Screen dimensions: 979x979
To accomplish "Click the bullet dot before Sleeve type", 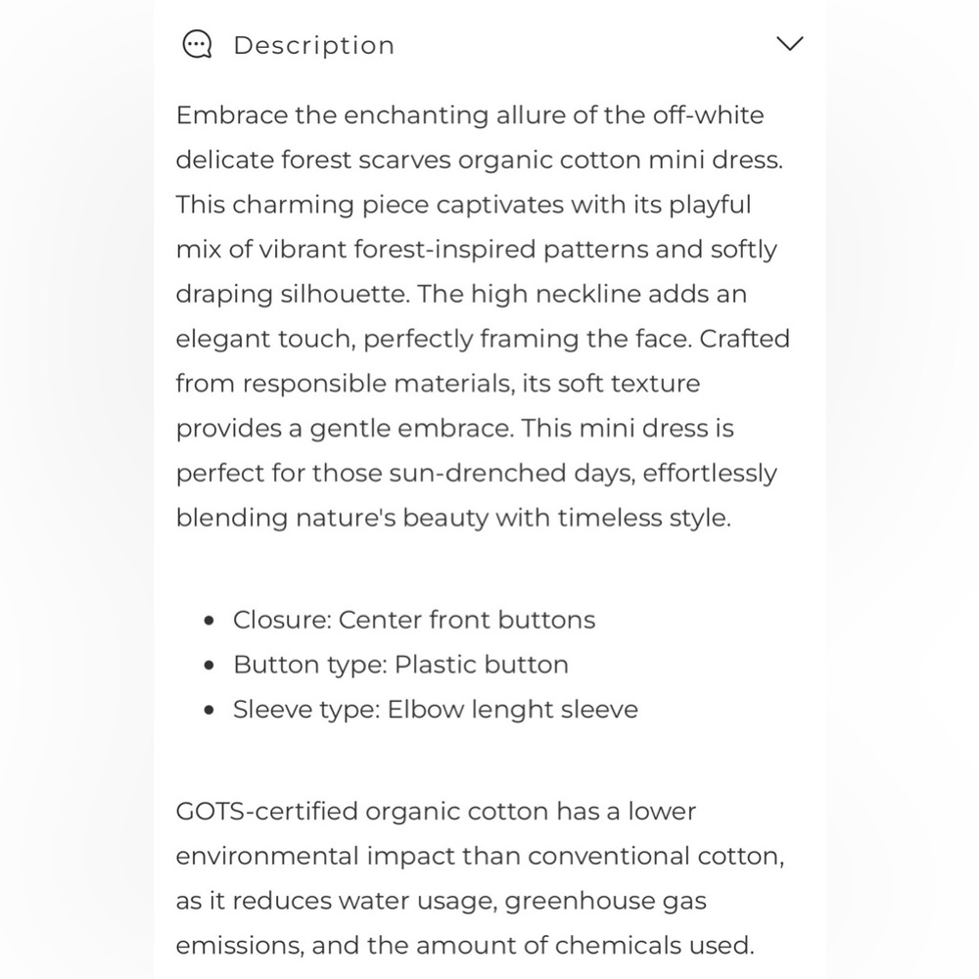I will coord(210,710).
